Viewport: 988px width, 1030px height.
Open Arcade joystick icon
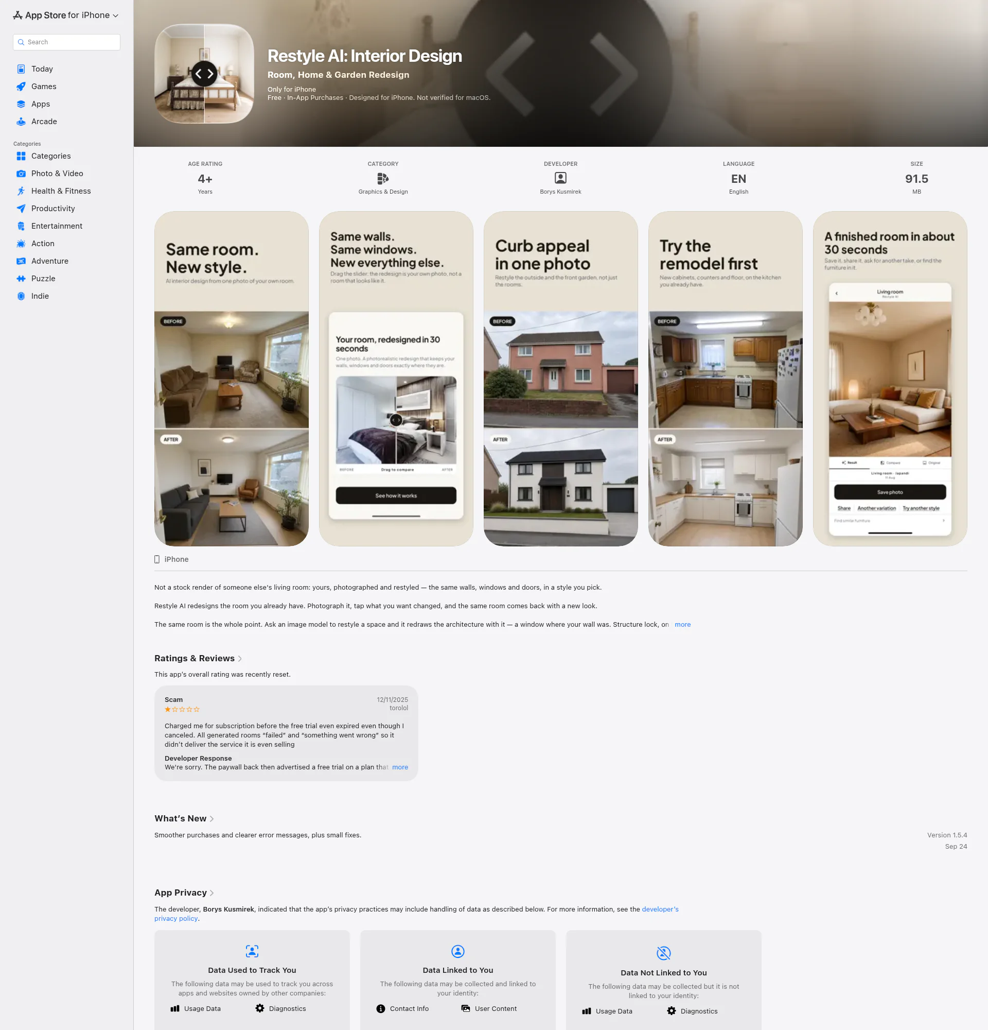pyautogui.click(x=21, y=122)
